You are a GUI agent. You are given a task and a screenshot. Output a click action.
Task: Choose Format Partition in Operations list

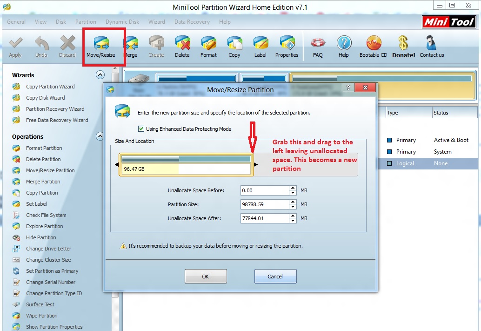click(x=44, y=148)
